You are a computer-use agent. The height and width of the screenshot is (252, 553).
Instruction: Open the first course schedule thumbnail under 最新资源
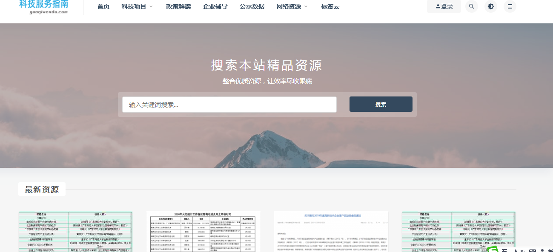coord(75,232)
